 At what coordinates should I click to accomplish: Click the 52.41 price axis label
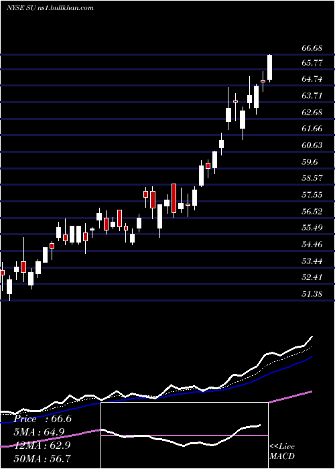point(312,278)
